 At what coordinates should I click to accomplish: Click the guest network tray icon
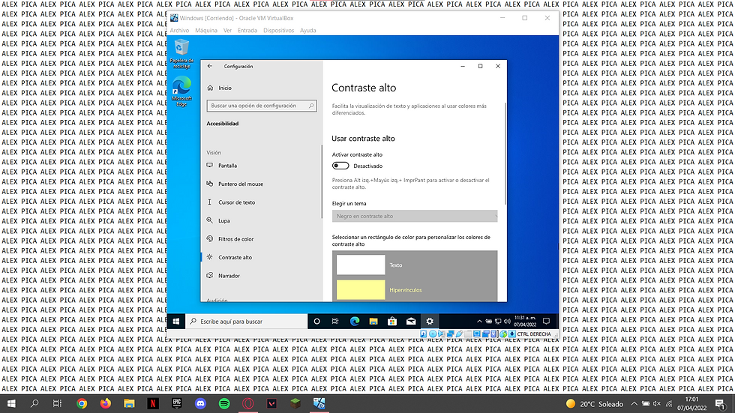click(x=498, y=322)
